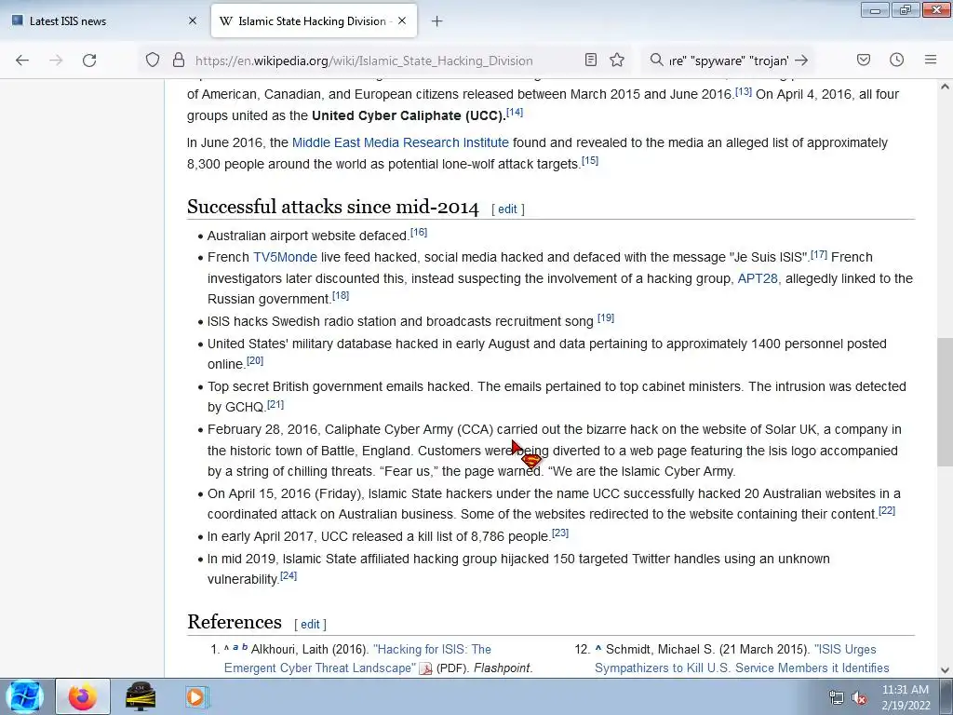This screenshot has height=715, width=953.
Task: Click the PDF icon beside Flashpoint reference
Action: [x=425, y=668]
